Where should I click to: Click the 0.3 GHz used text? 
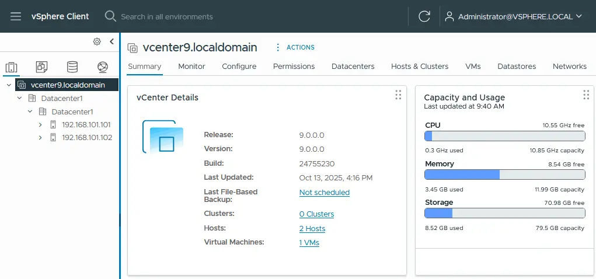(444, 150)
